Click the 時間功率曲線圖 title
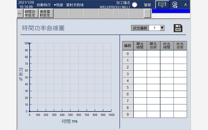208x130 pixels. (43, 28)
